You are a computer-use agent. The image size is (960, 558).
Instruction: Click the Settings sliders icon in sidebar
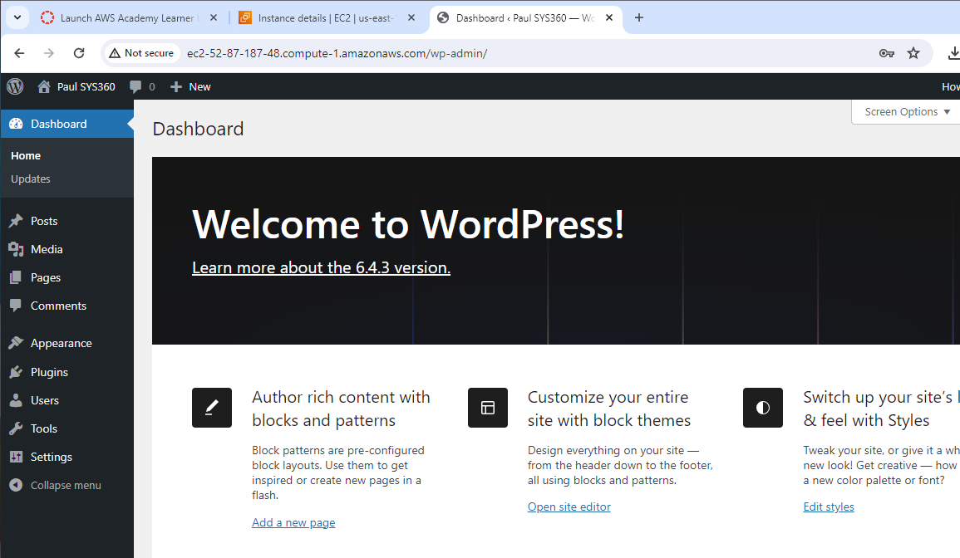click(16, 457)
